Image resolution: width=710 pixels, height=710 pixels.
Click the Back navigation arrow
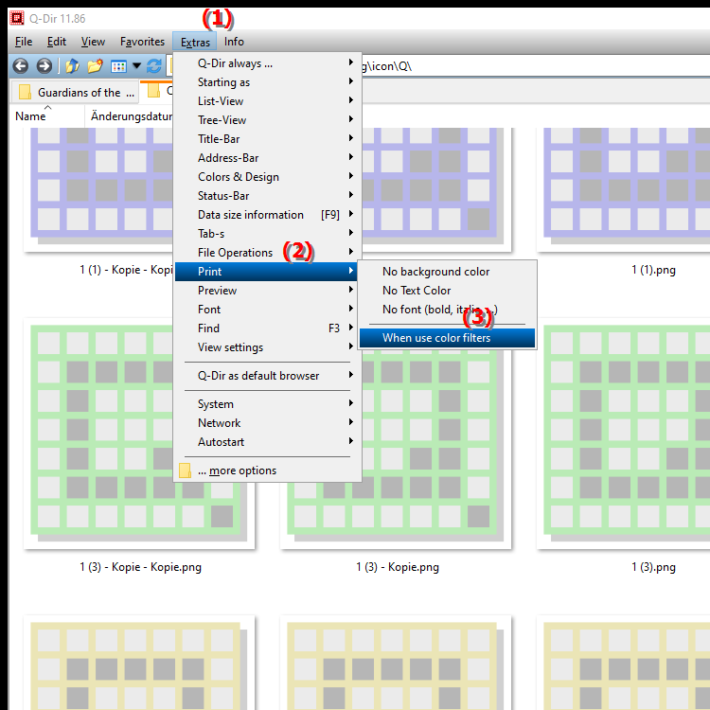point(20,66)
